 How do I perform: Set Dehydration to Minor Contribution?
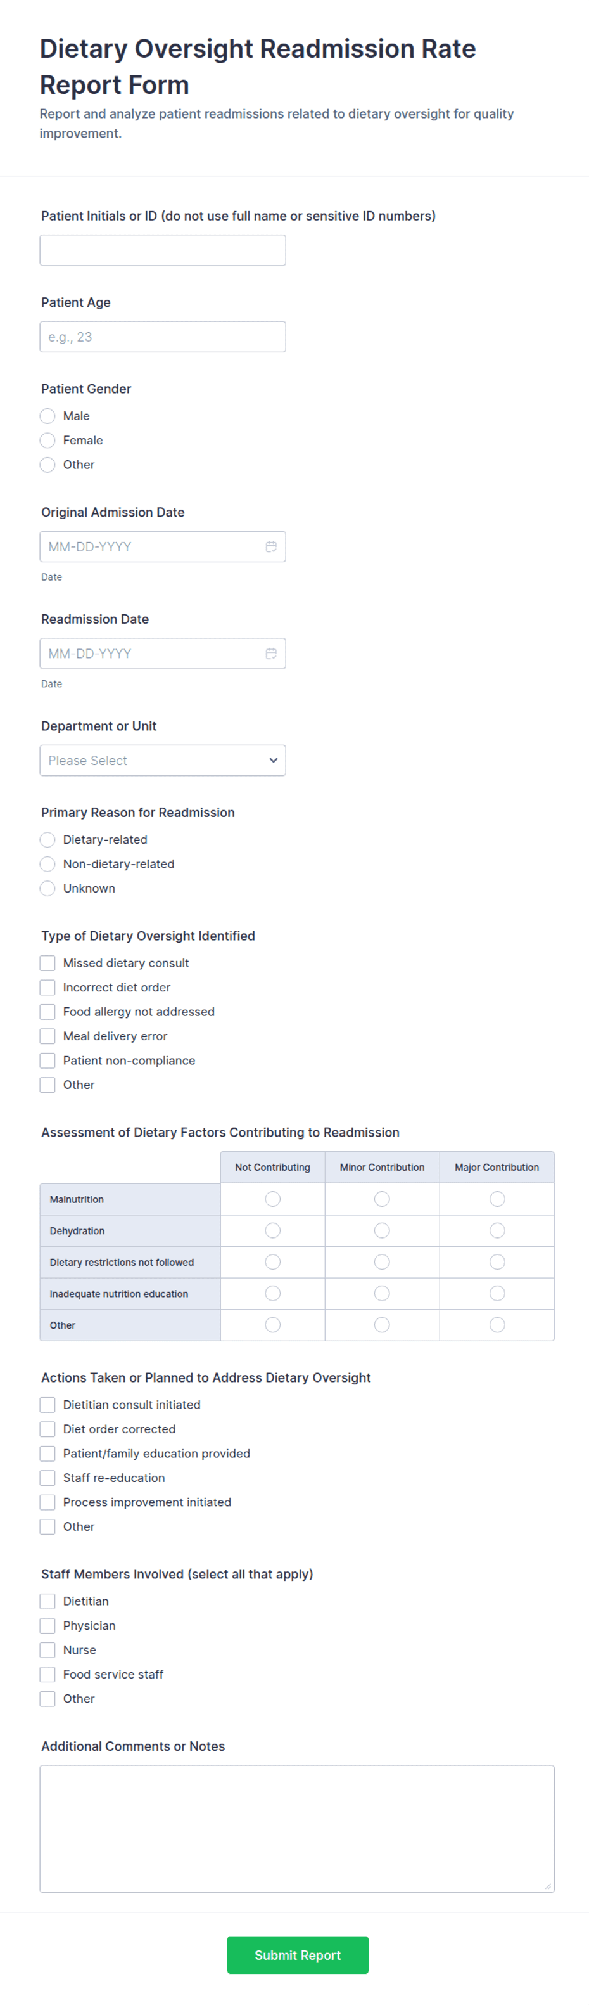coord(382,1230)
